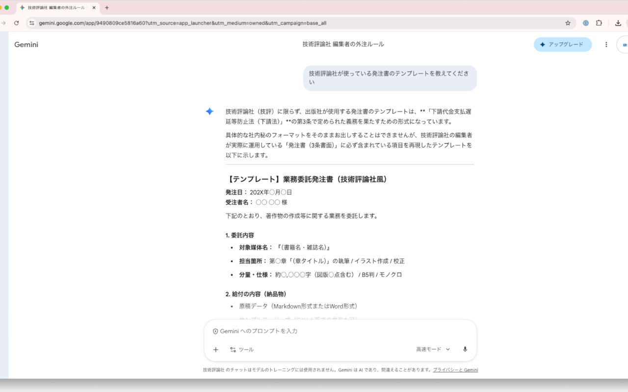Click the green window maximize button
628x392 pixels.
tap(7, 8)
